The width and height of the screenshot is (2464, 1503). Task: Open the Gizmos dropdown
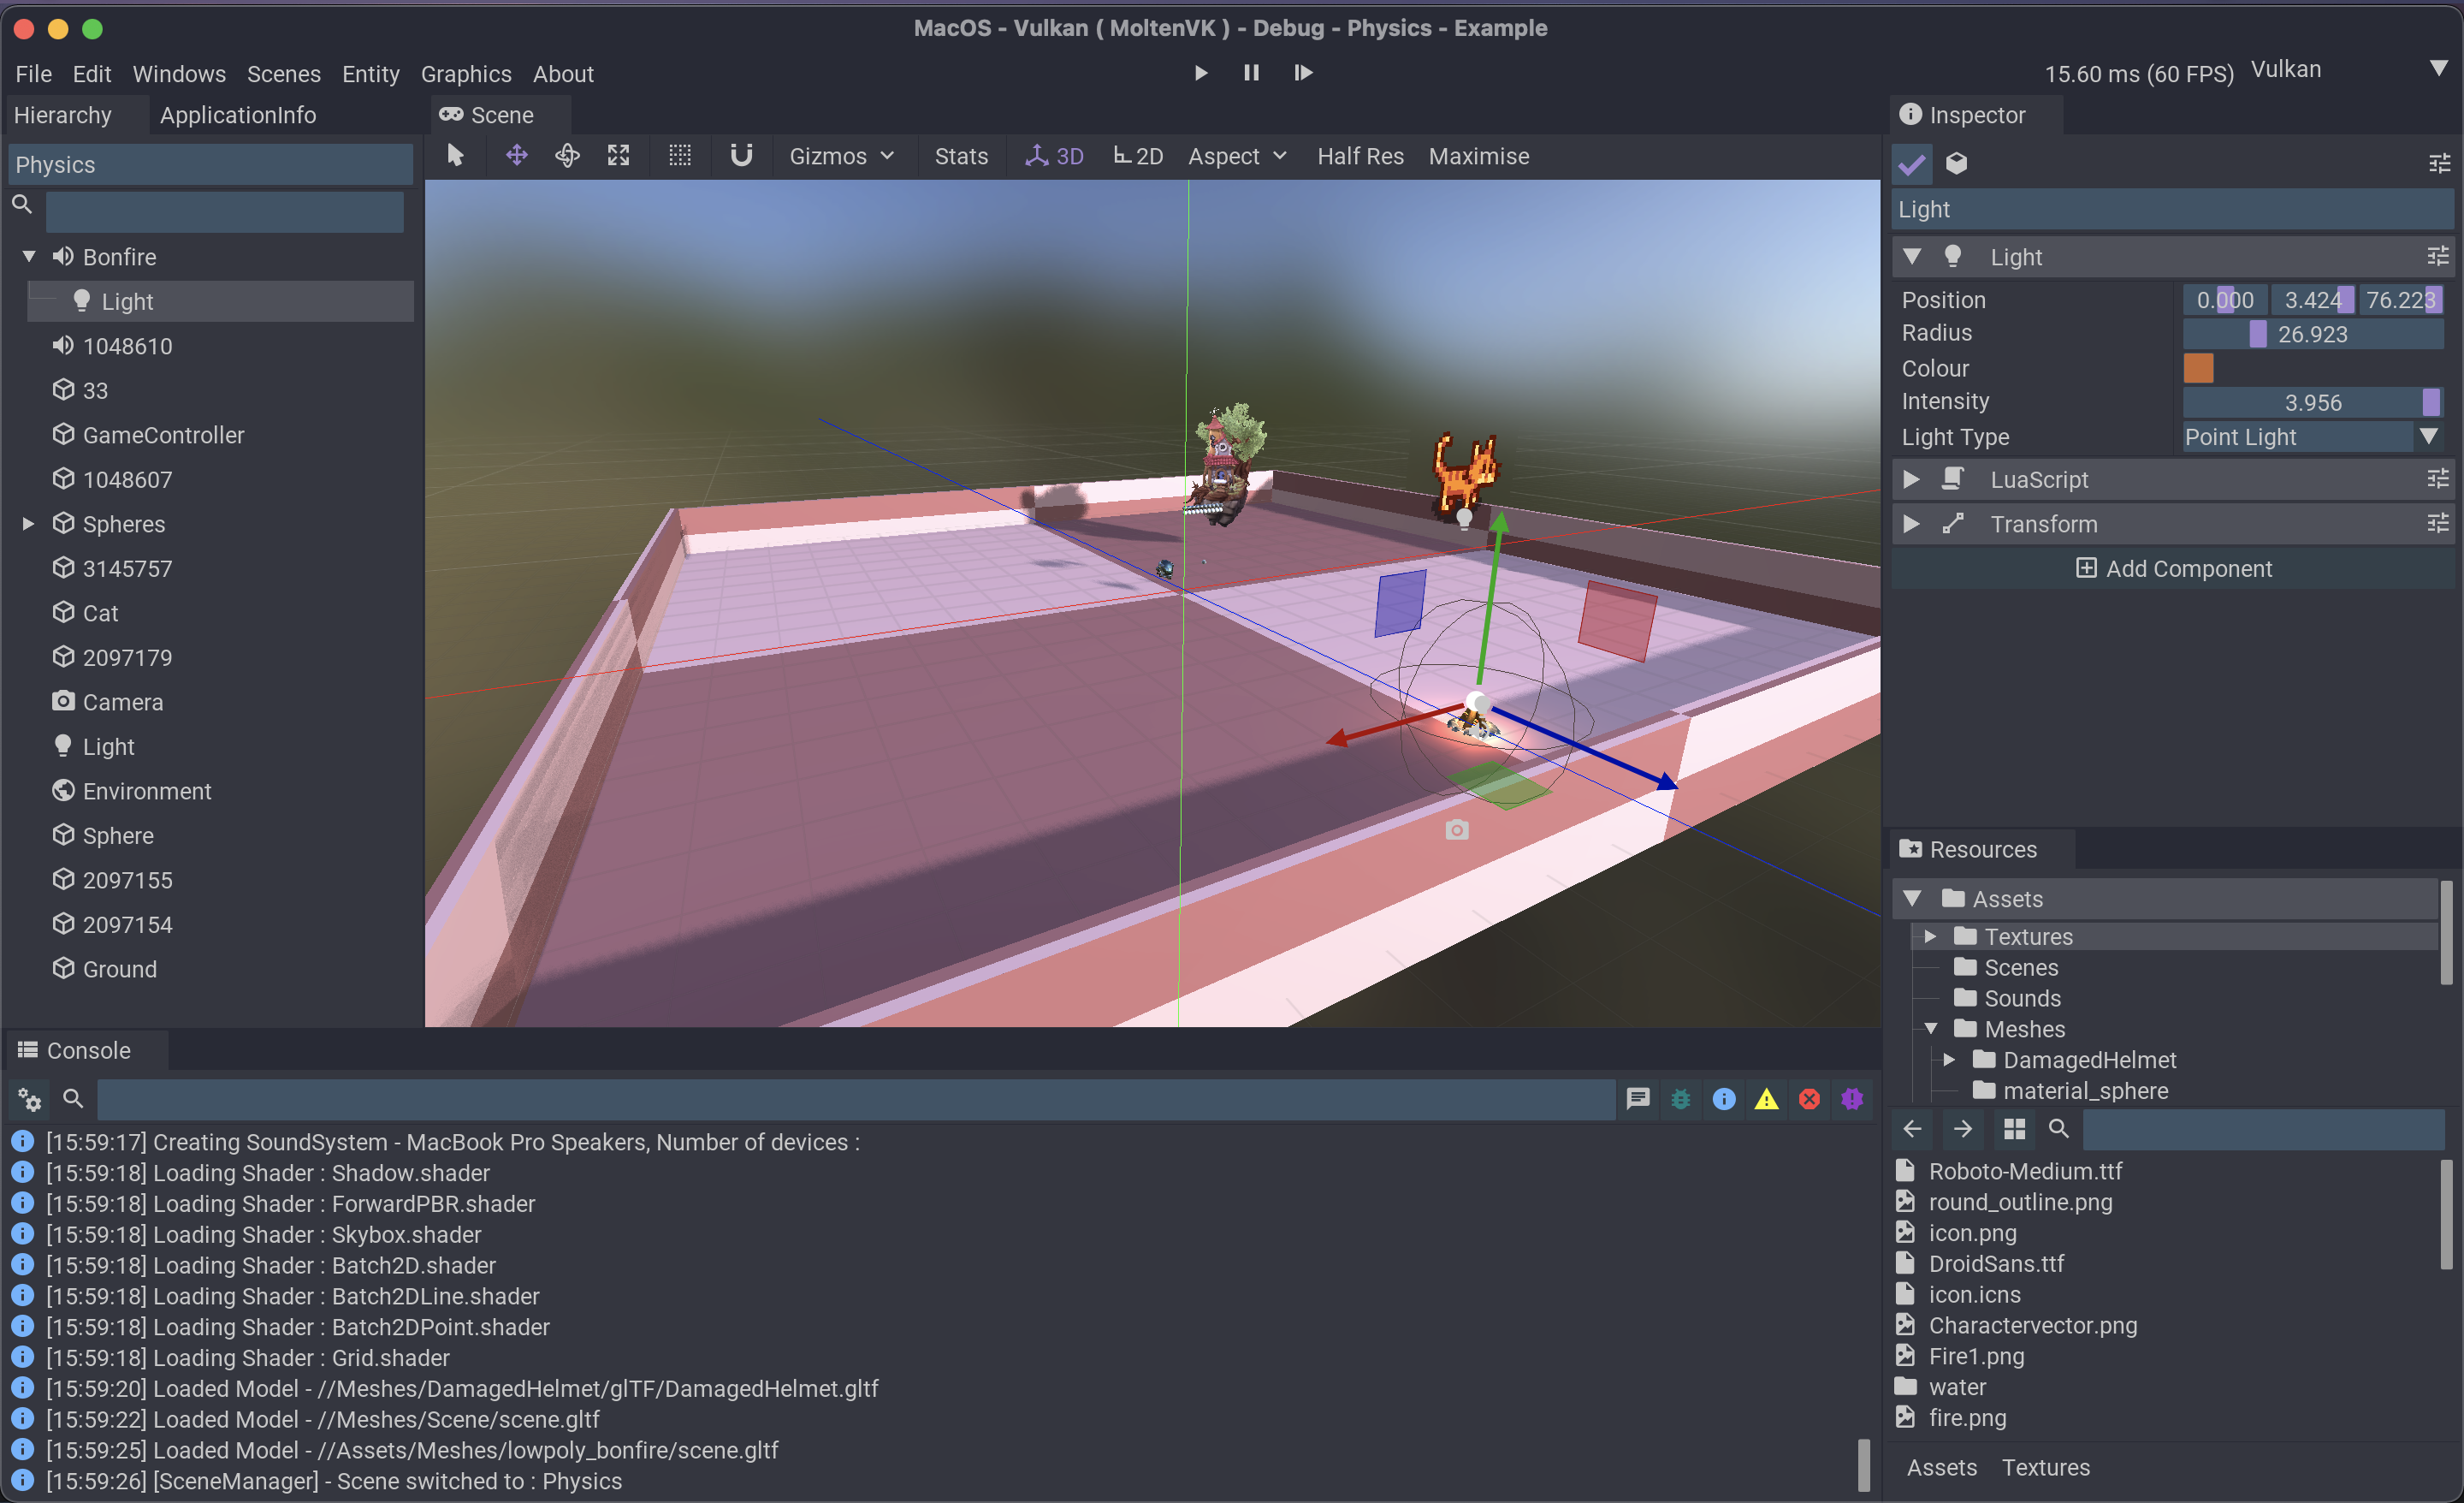point(842,156)
